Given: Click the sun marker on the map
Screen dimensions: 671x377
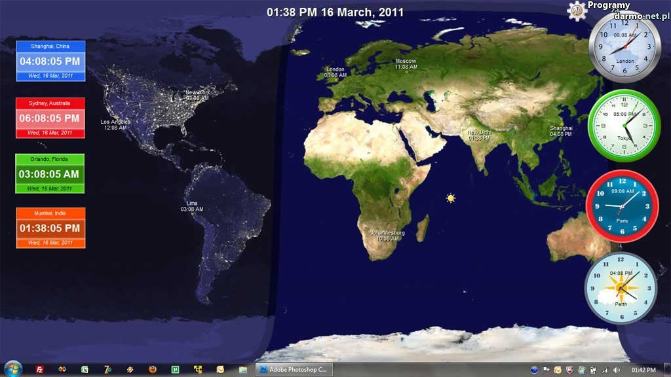Looking at the screenshot, I should tap(450, 198).
